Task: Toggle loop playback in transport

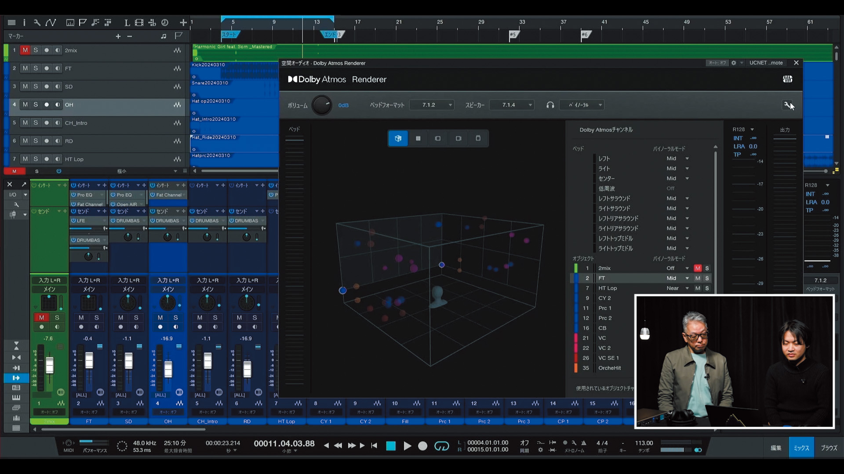Action: point(442,446)
